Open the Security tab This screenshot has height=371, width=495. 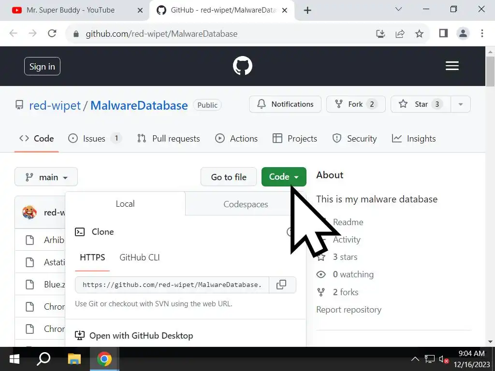(x=354, y=139)
